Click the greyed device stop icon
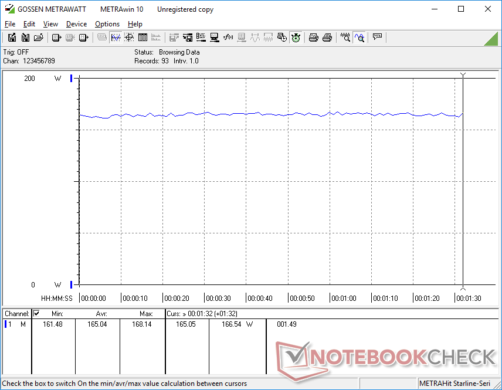 click(x=70, y=38)
